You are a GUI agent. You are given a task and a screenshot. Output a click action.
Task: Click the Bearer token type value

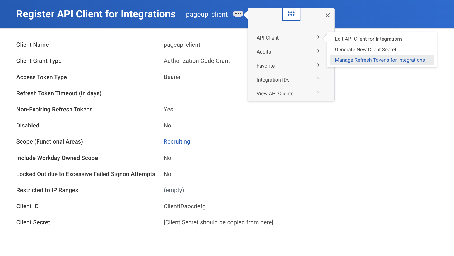pyautogui.click(x=172, y=77)
